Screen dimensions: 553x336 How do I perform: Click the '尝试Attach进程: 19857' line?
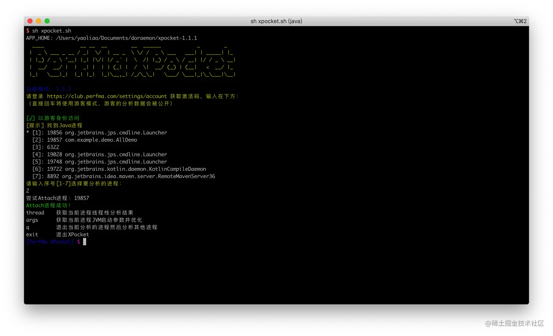tap(58, 198)
